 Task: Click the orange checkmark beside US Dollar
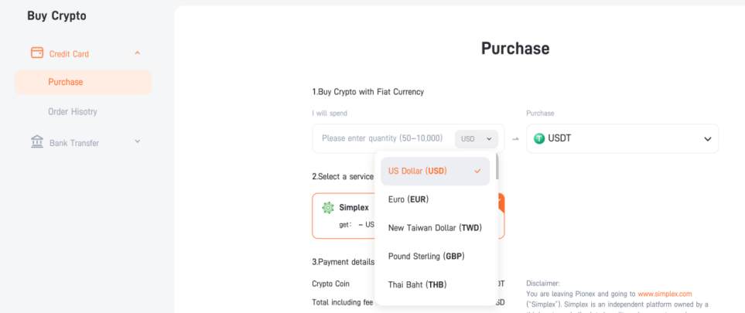(x=478, y=171)
